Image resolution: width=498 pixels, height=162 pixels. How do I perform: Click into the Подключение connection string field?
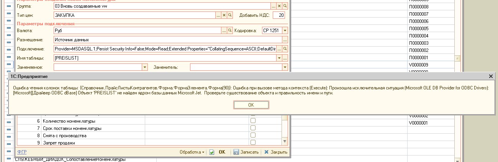click(165, 49)
